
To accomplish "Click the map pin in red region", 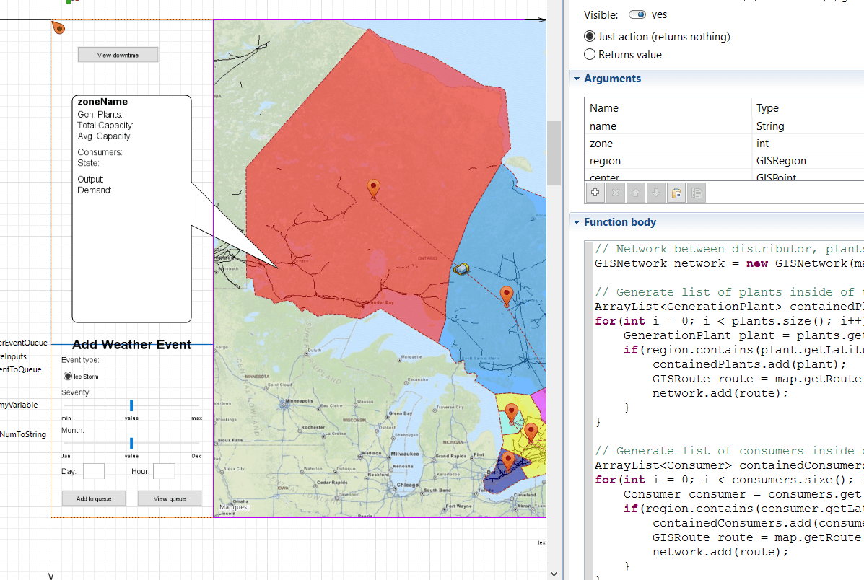I will (x=373, y=188).
